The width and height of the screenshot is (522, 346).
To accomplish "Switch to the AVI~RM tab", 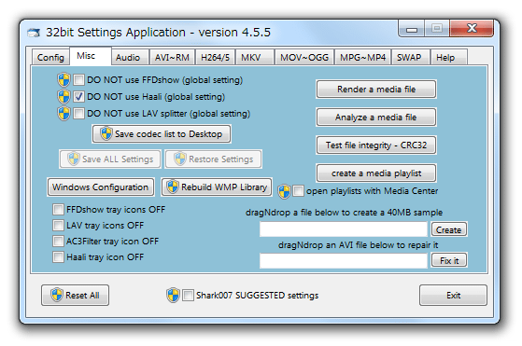I will click(x=173, y=58).
